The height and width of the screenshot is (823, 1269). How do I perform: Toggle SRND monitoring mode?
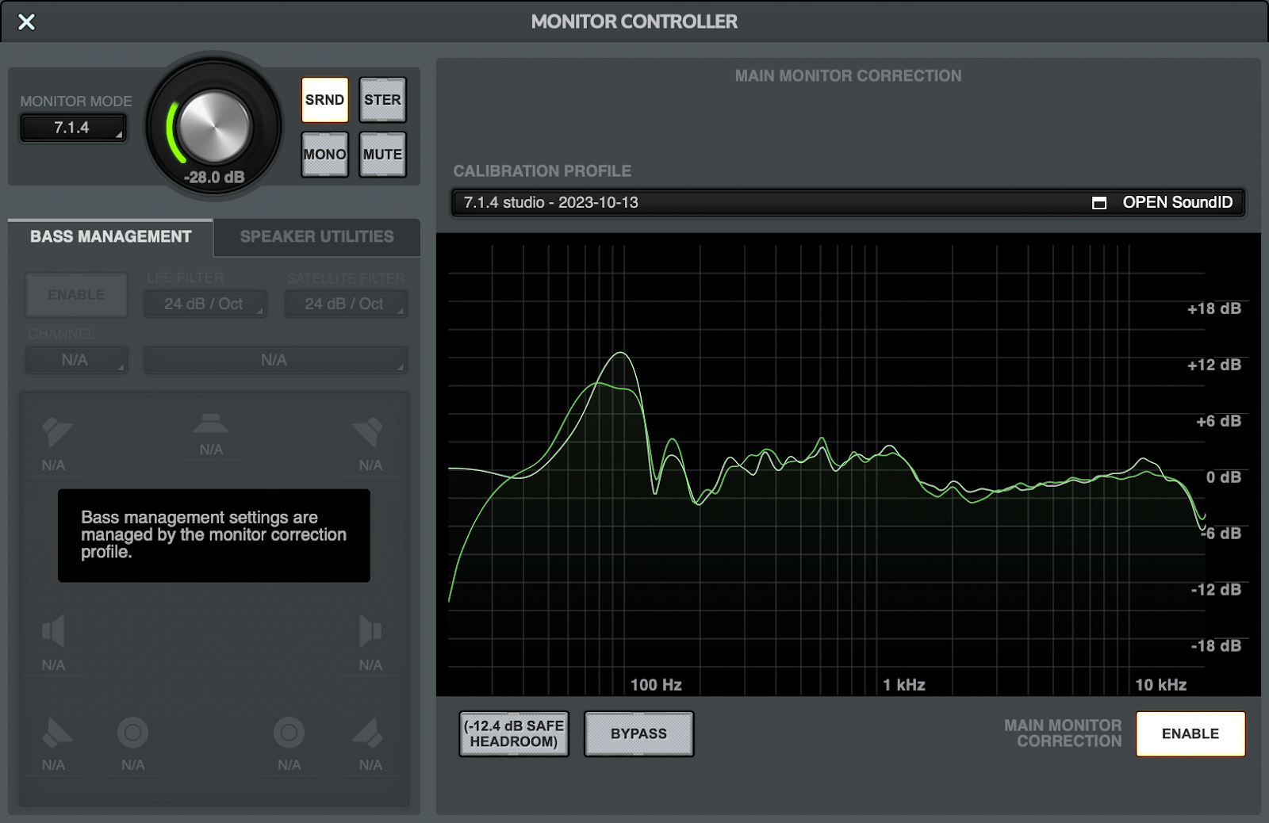click(x=324, y=99)
